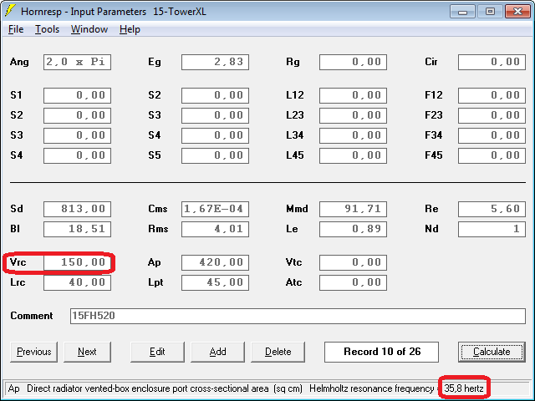Click the Ang parameter label
This screenshot has height=401, width=535.
19,62
